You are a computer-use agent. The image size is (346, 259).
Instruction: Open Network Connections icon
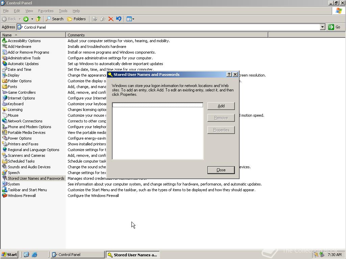(5, 121)
